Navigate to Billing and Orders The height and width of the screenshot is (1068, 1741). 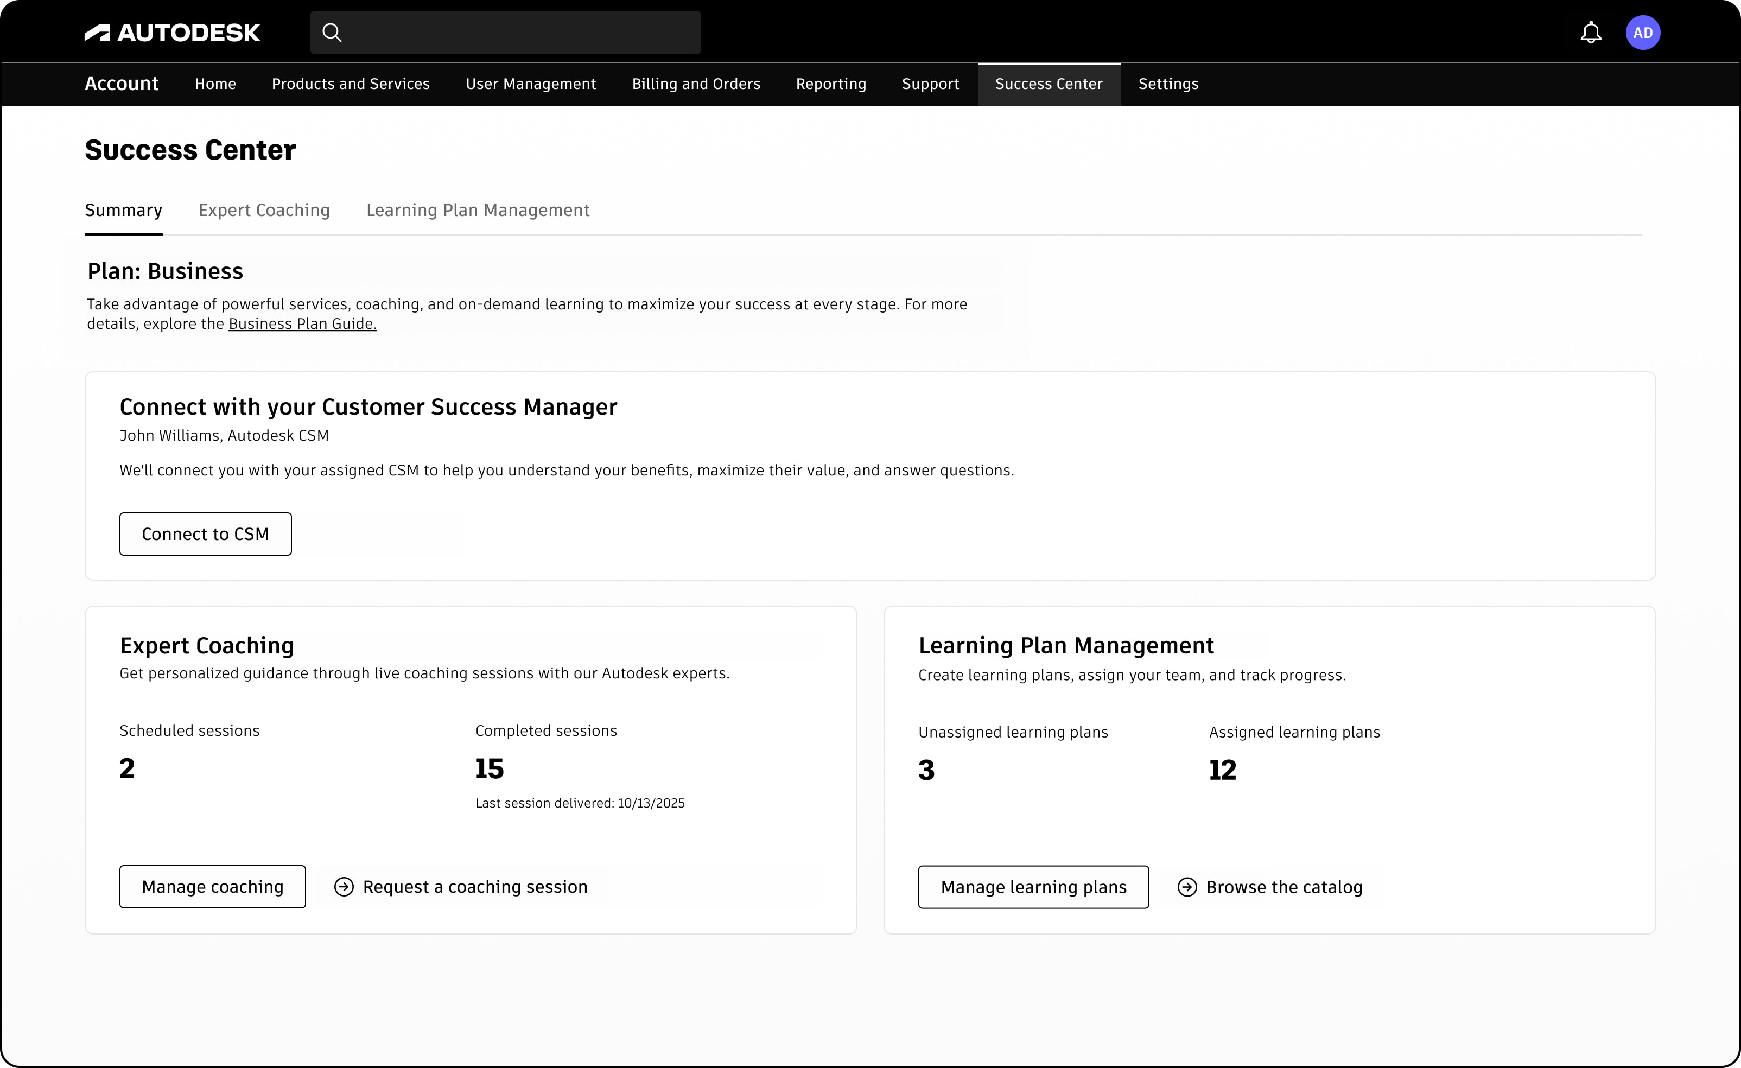696,84
